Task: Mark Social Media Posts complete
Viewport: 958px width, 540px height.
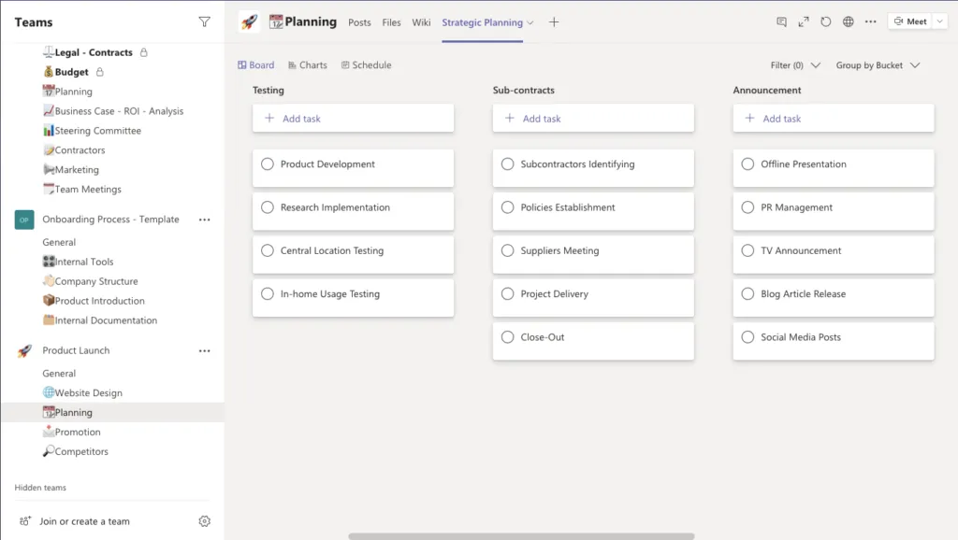Action: click(x=748, y=337)
